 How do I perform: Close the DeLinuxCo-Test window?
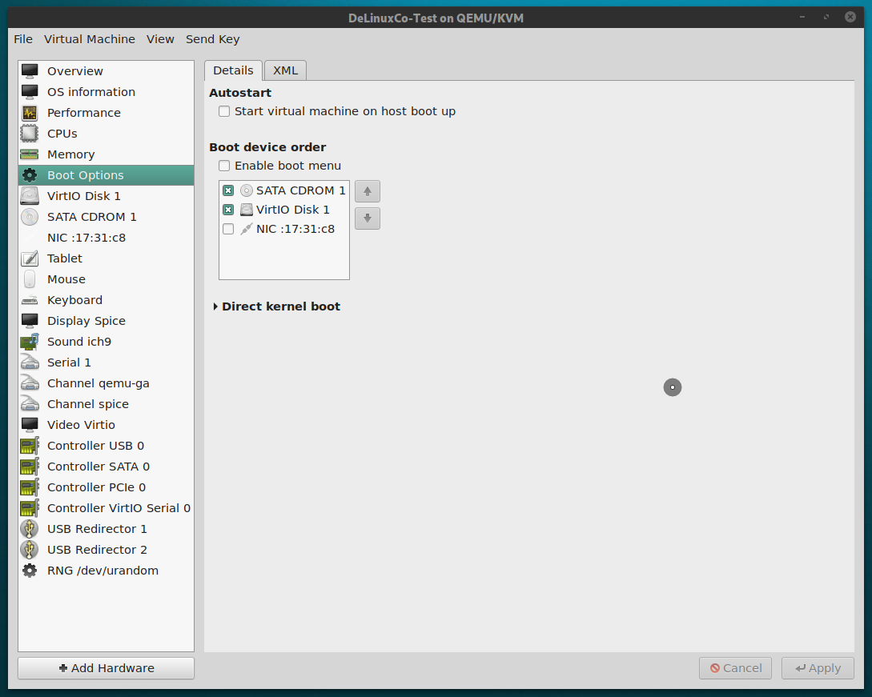point(850,17)
